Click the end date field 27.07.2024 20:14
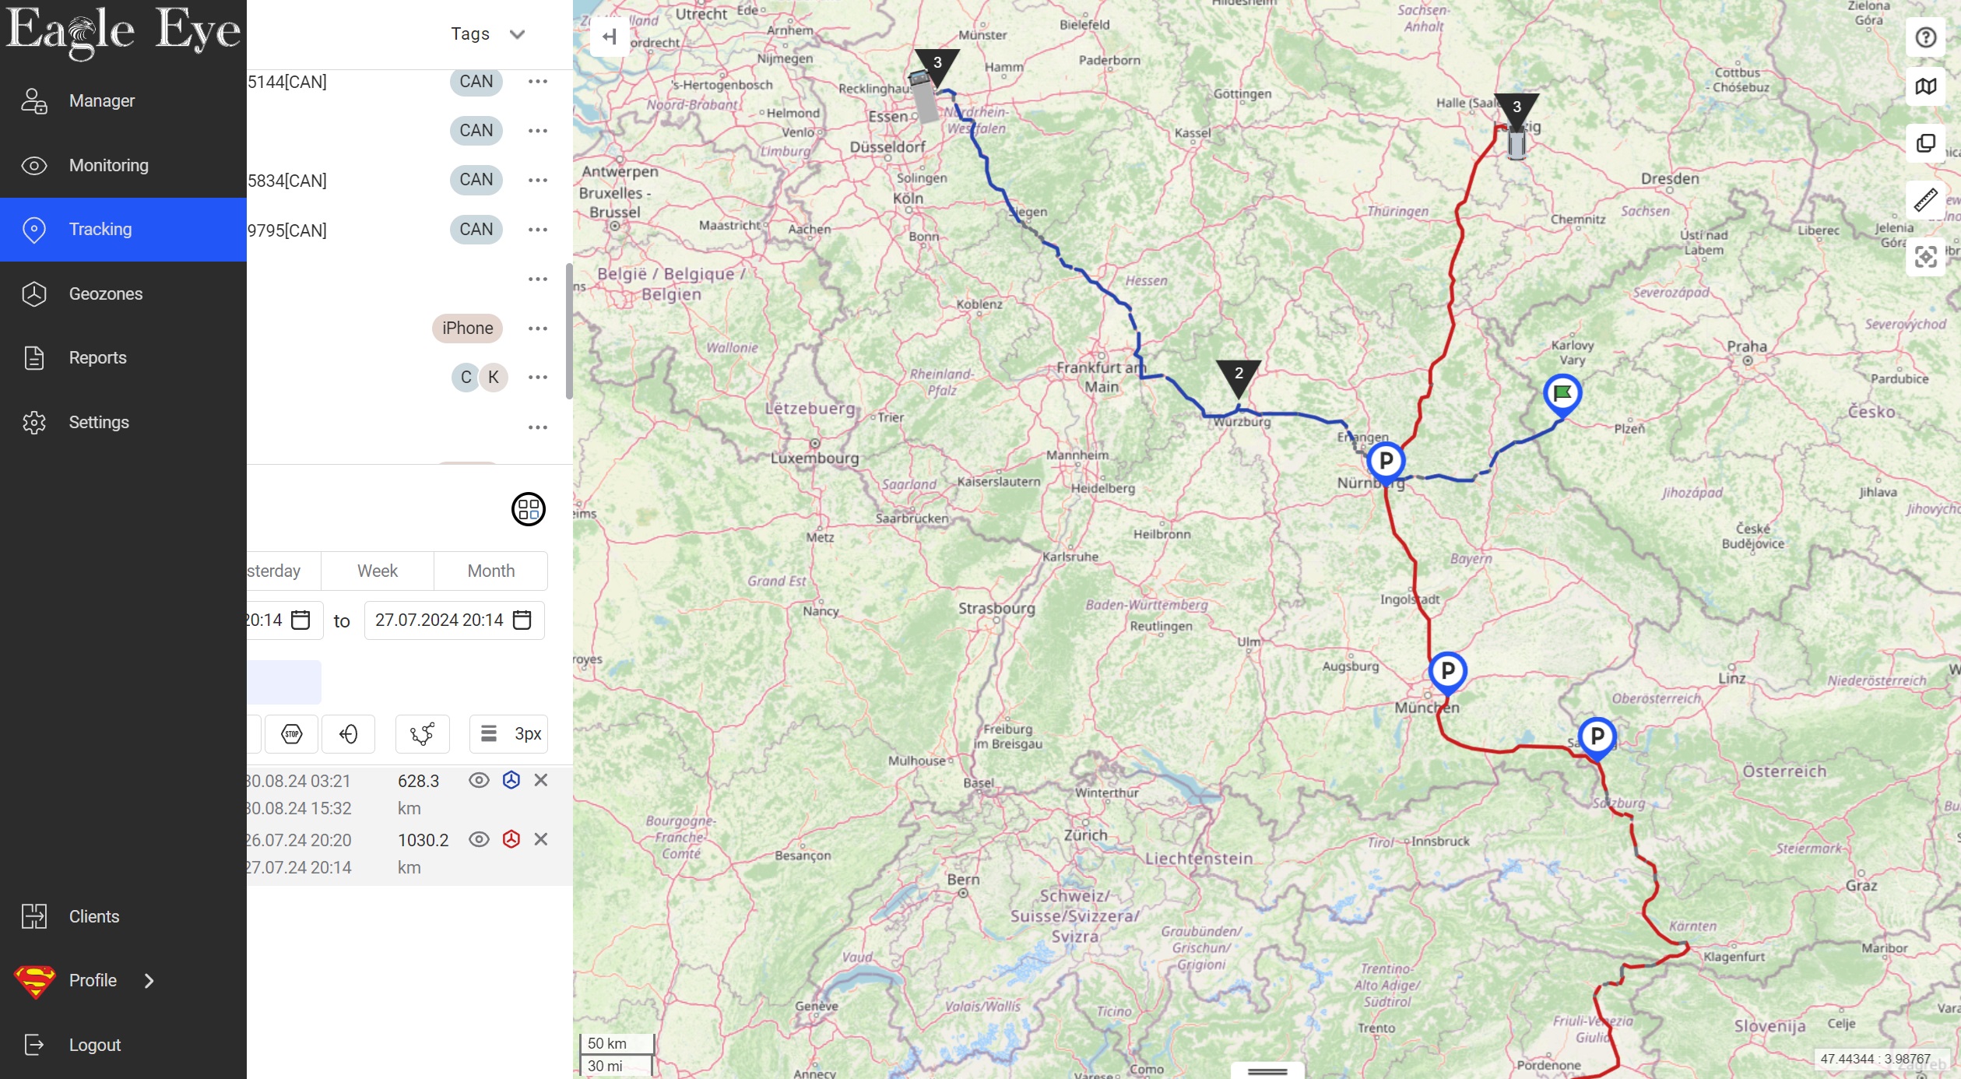The image size is (1961, 1079). (455, 620)
